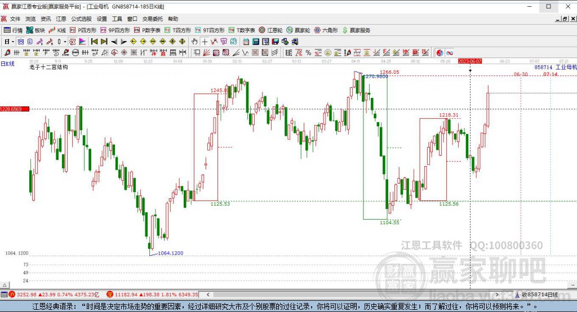Click the 日K线 label
Screen dimensions: 577x312
click(7, 64)
